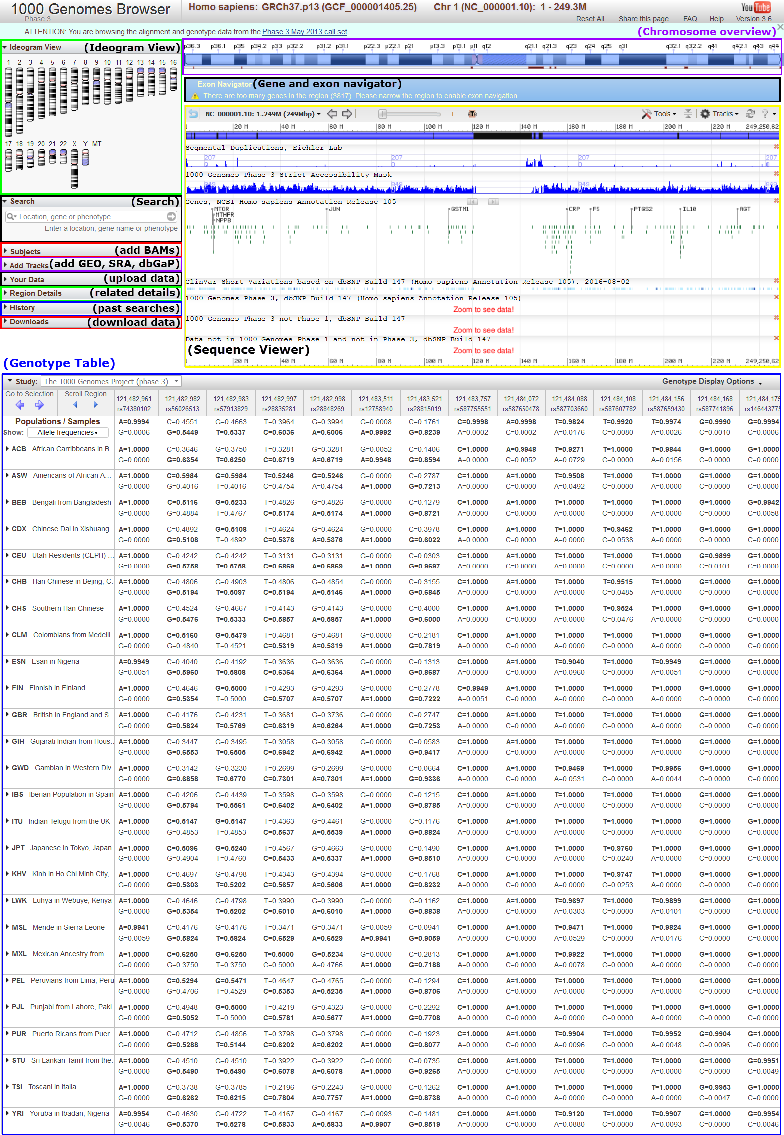Click Go to Selection left arrow
Screen dimensions: 784x1135
(x=20, y=405)
